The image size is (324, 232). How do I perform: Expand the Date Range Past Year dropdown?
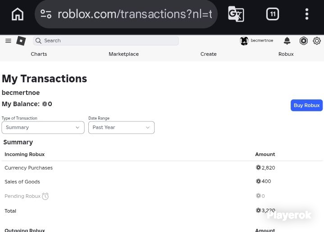pyautogui.click(x=121, y=127)
